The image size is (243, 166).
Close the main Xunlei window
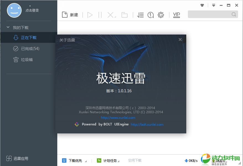(x=236, y=5)
